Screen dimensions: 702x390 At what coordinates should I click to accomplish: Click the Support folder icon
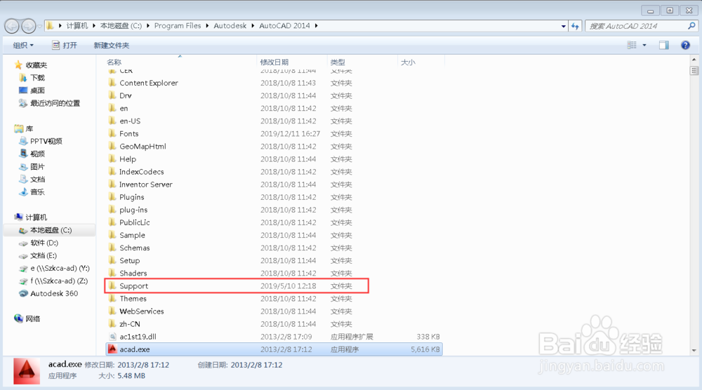coord(112,285)
